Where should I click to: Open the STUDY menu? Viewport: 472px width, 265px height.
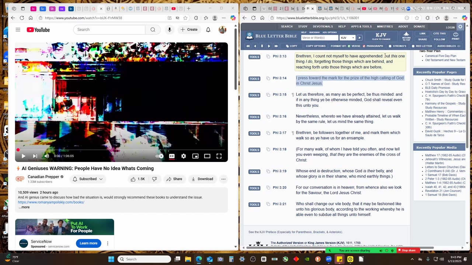click(303, 26)
